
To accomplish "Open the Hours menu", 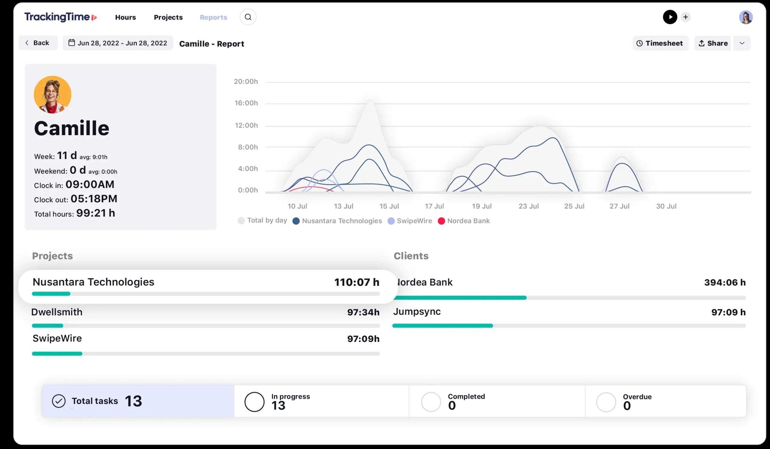I will tap(125, 17).
